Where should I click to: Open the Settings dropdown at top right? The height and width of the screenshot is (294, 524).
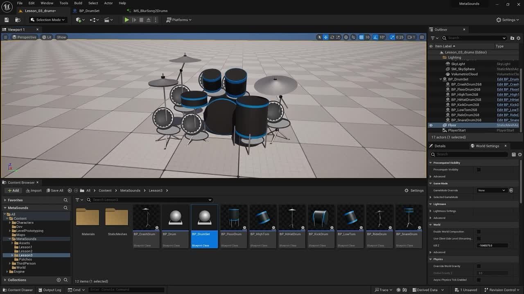click(508, 20)
